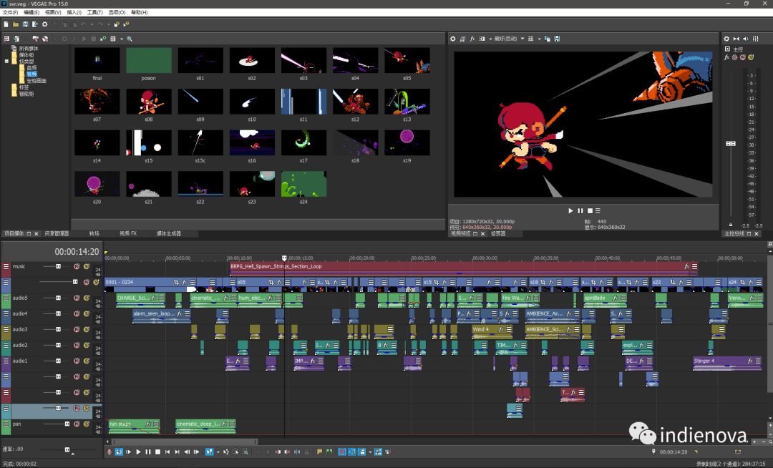Open master bus audio properties gear

pyautogui.click(x=726, y=39)
